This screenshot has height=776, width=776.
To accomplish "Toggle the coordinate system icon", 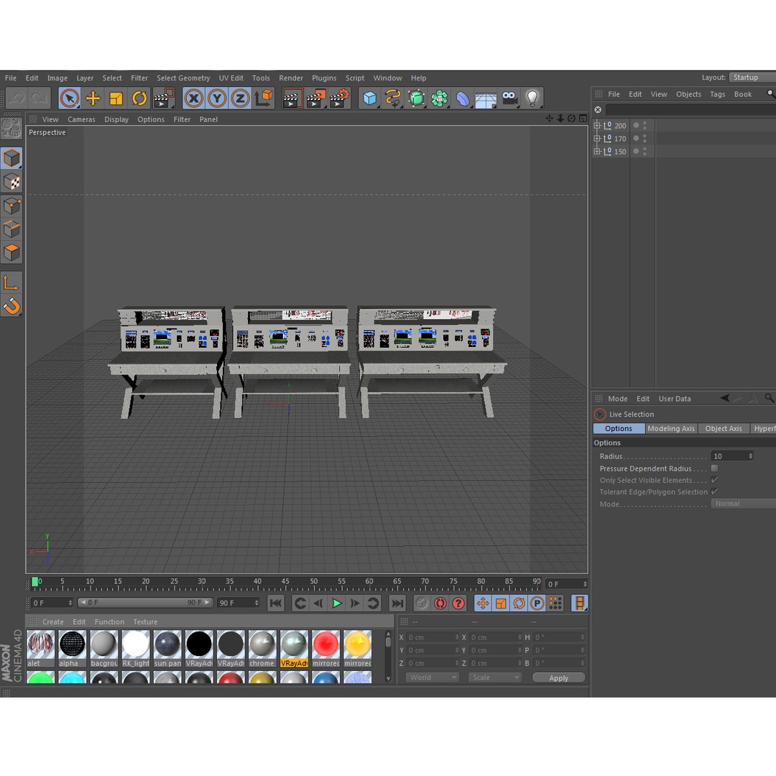I will [x=264, y=98].
